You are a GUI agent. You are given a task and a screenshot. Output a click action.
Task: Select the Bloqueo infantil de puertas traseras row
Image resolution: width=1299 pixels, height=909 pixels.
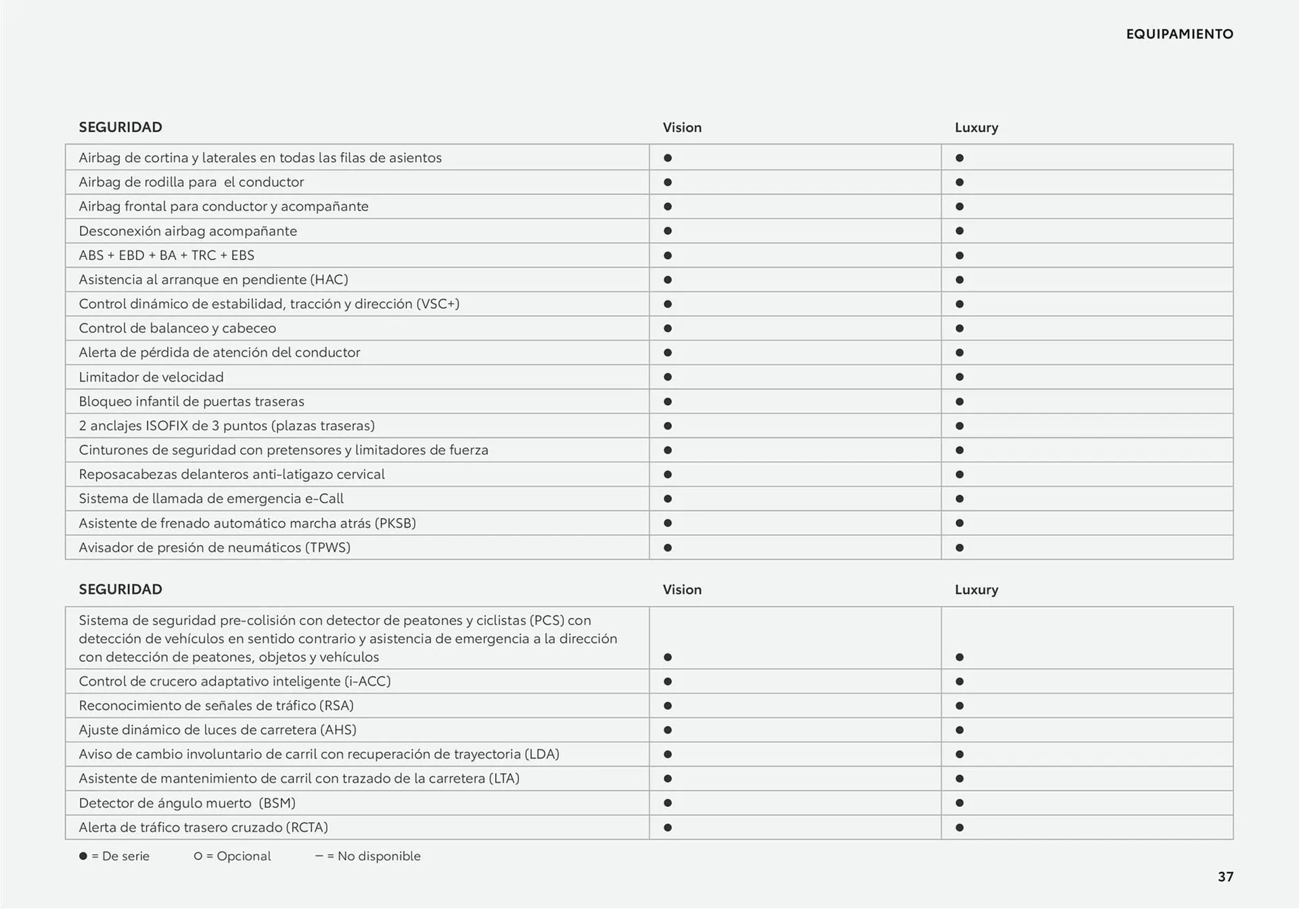[x=649, y=402]
